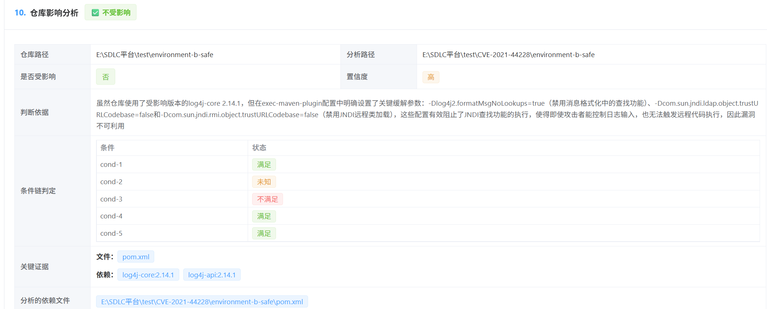Click the log4j-api:2.14.1 dependency tag
Viewport: 767px width, 309px height.
(x=212, y=275)
